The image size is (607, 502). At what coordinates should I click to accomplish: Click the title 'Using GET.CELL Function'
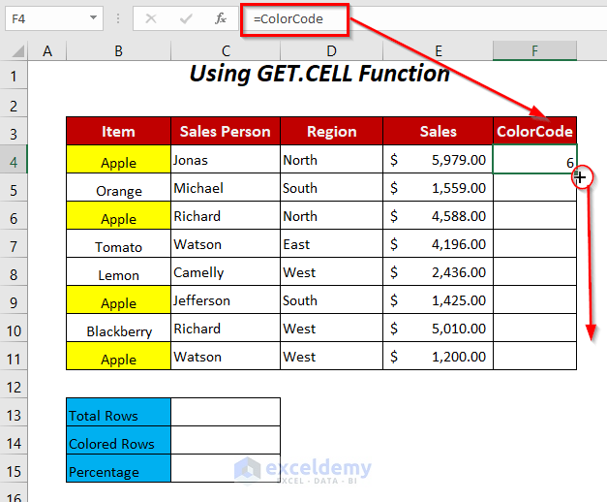[319, 74]
